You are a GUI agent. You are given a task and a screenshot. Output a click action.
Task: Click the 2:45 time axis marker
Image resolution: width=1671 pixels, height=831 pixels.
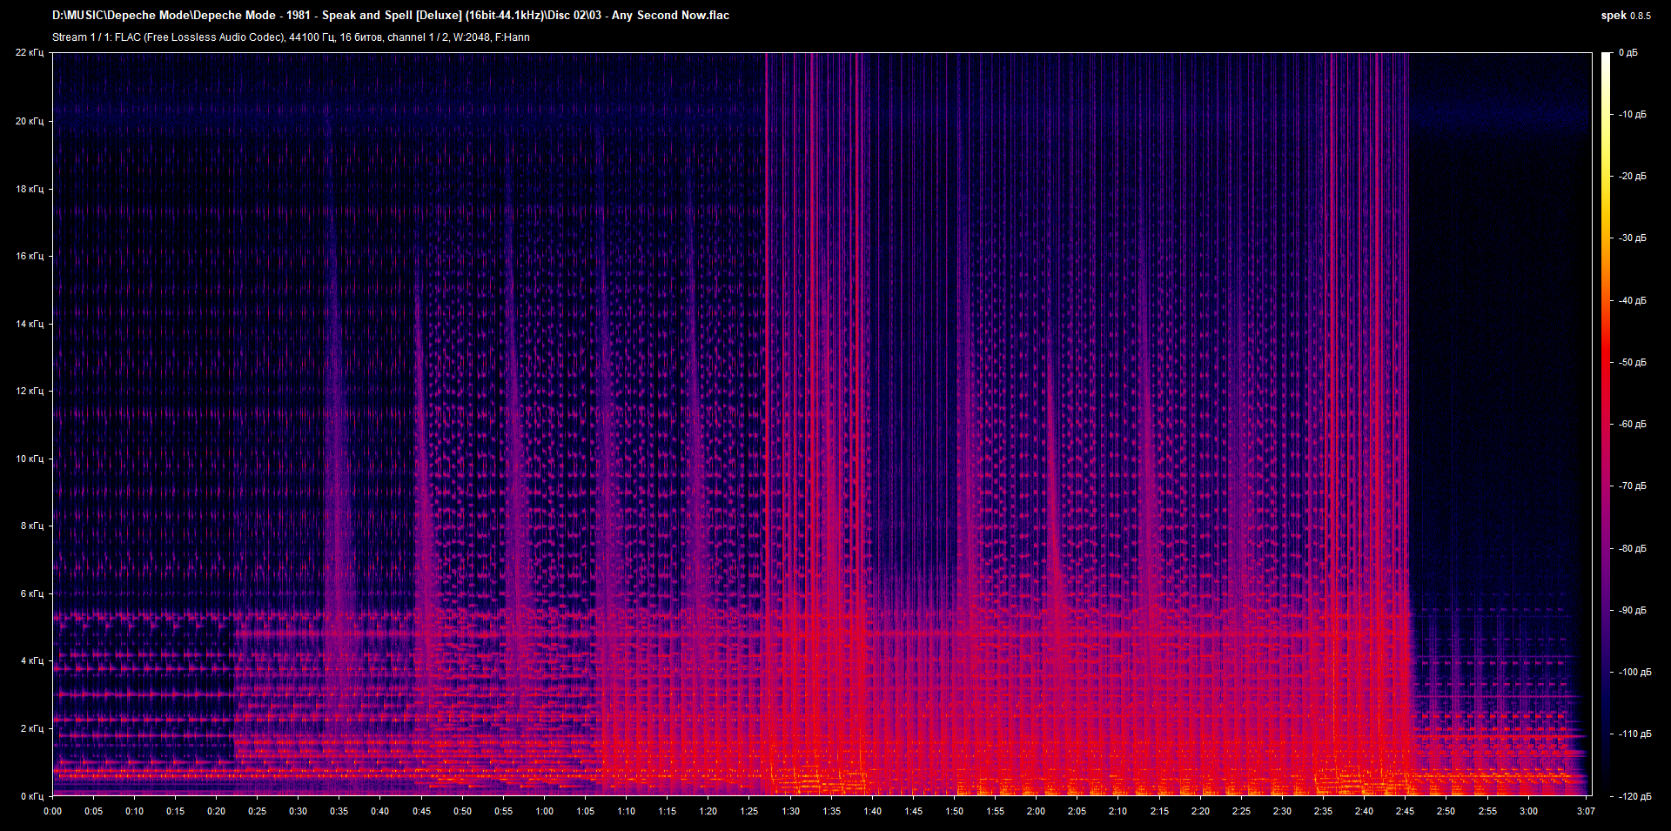pos(1405,811)
